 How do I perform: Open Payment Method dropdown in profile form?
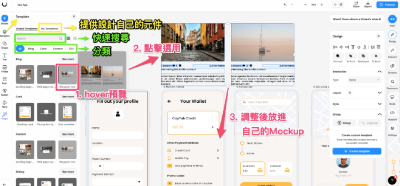coord(118,182)
